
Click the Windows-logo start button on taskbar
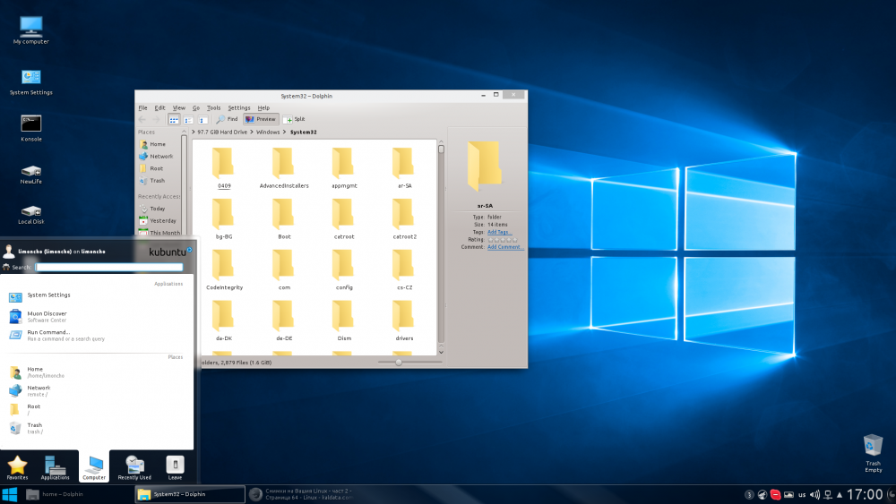coord(10,494)
